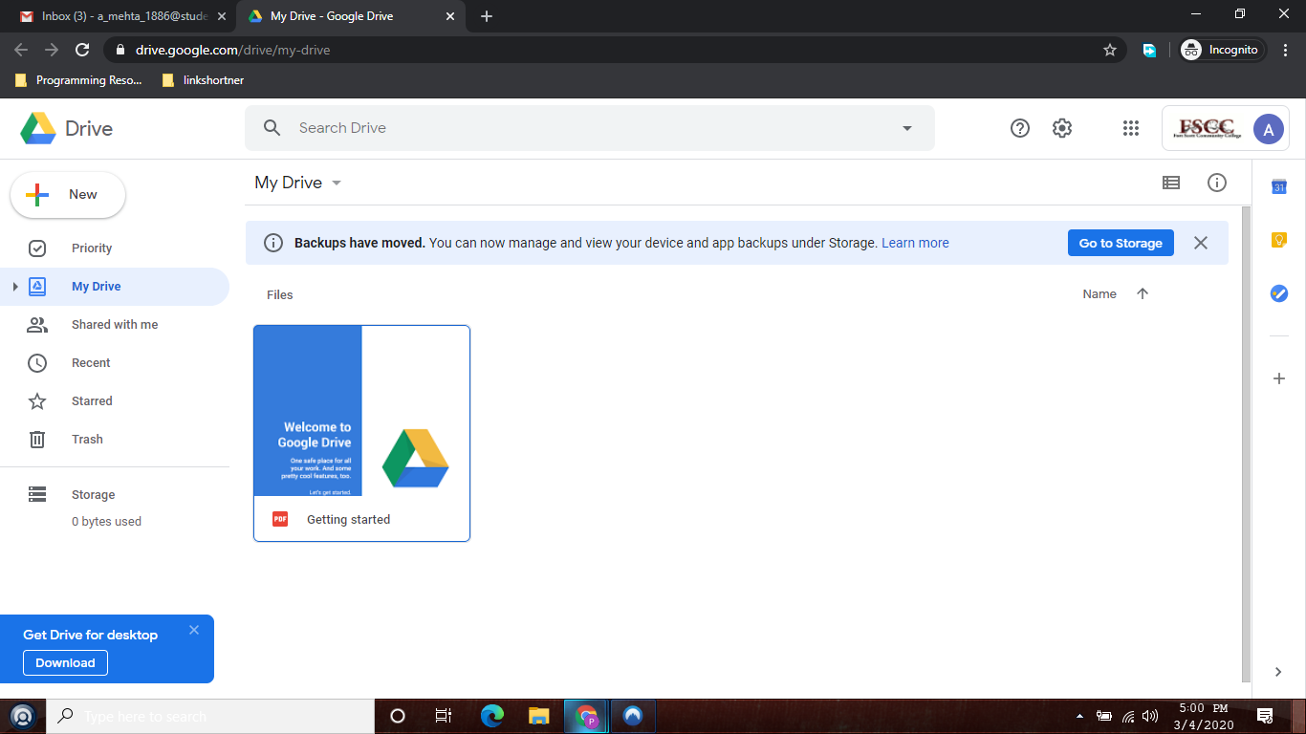Follow the Learn more link
Image resolution: width=1306 pixels, height=734 pixels.
point(915,243)
